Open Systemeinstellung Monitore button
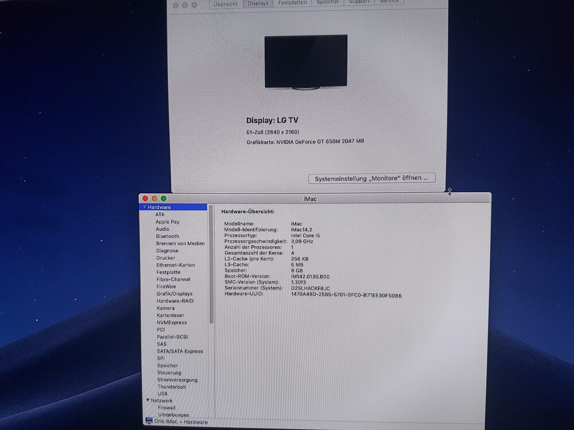Image resolution: width=574 pixels, height=430 pixels. (371, 178)
